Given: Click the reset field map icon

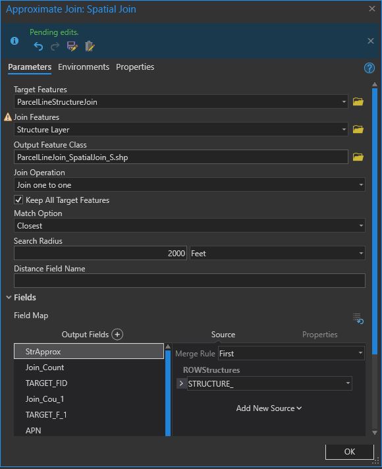Looking at the screenshot, I should coord(358,319).
